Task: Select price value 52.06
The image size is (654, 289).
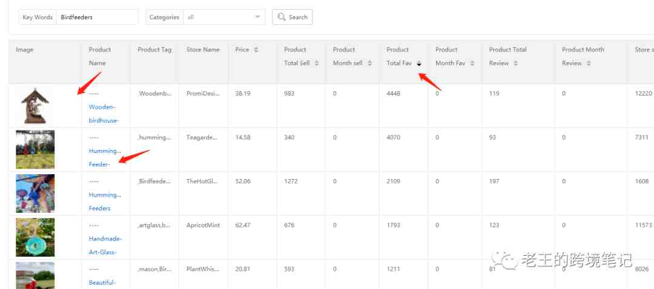Action: pos(243,181)
